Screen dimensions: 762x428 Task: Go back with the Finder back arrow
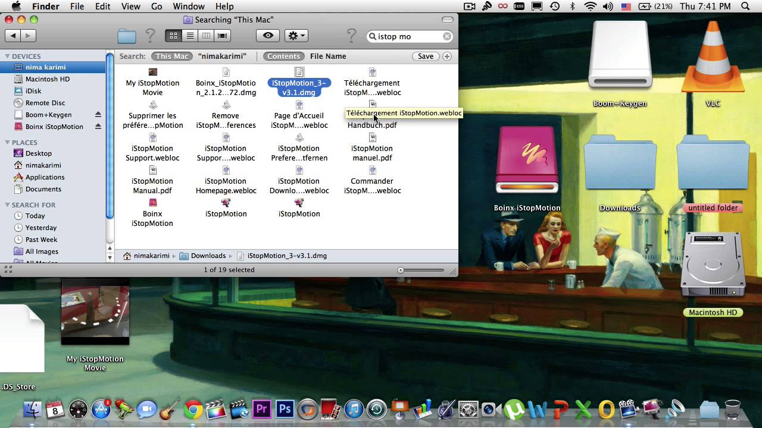click(x=13, y=36)
